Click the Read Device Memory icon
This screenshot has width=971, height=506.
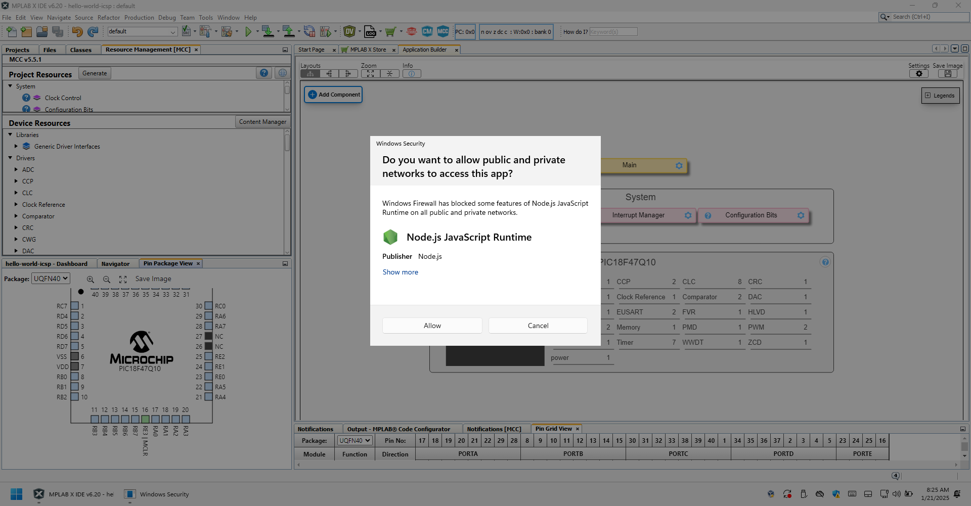pyautogui.click(x=289, y=32)
